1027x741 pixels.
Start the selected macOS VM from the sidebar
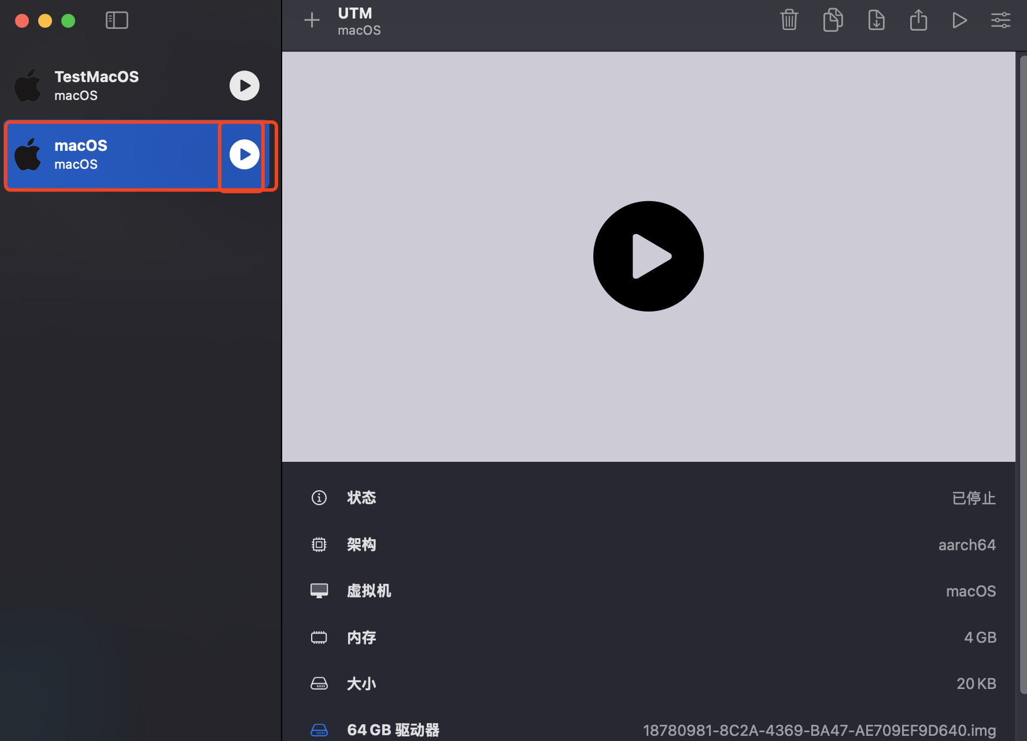point(245,154)
